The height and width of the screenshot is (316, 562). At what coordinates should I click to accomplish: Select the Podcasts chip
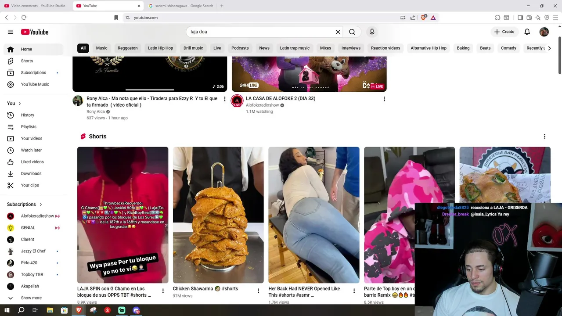pyautogui.click(x=240, y=48)
